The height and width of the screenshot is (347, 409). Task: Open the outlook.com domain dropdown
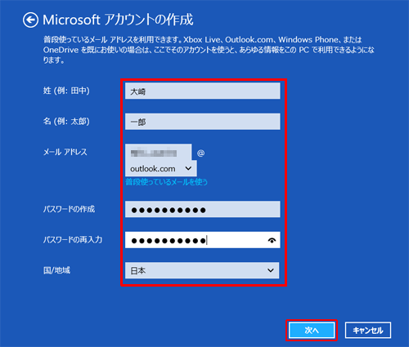click(x=161, y=169)
